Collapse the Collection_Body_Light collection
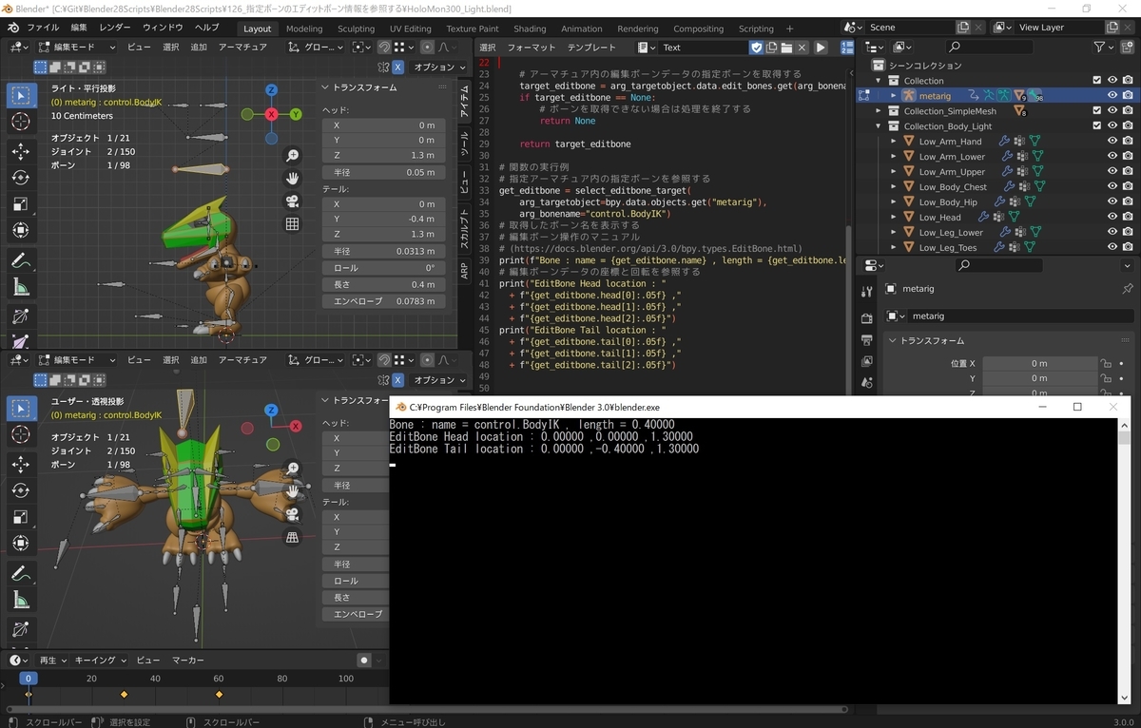The image size is (1141, 728). tap(879, 125)
